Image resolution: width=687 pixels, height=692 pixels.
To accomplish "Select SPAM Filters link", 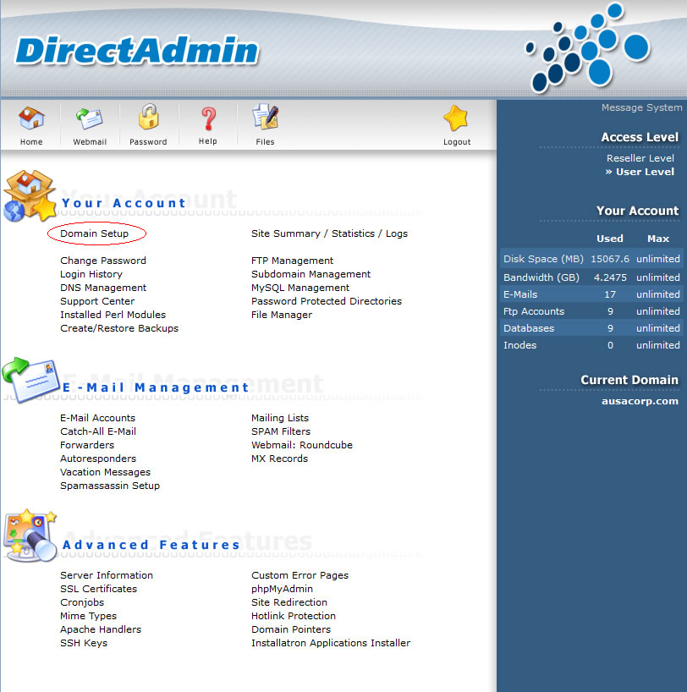I will (x=281, y=431).
